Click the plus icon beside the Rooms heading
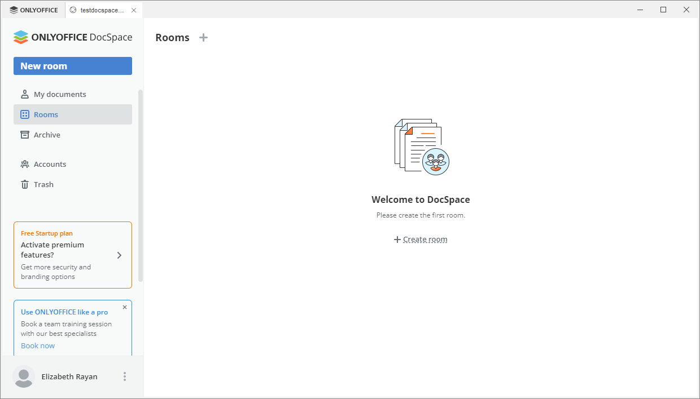Image resolution: width=700 pixels, height=399 pixels. 203,37
